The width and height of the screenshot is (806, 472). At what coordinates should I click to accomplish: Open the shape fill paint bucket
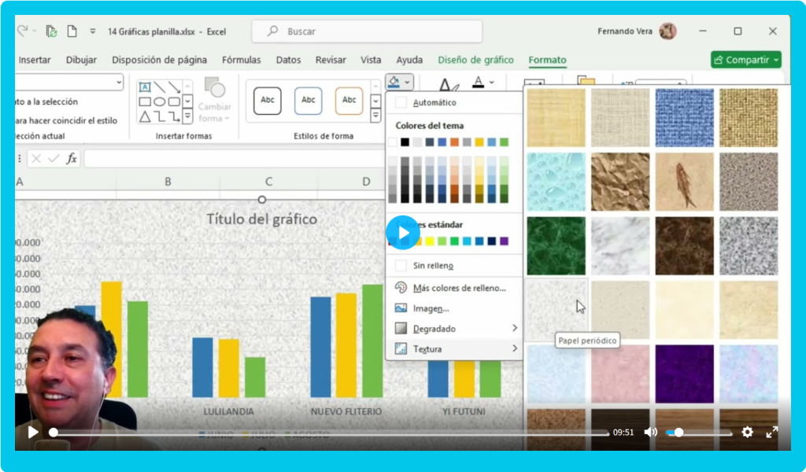pyautogui.click(x=394, y=82)
